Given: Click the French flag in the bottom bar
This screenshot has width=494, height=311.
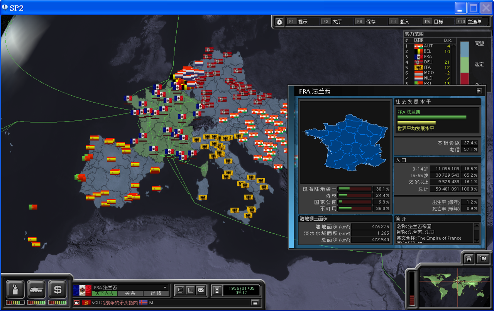Looking at the screenshot, I should pyautogui.click(x=82, y=290).
